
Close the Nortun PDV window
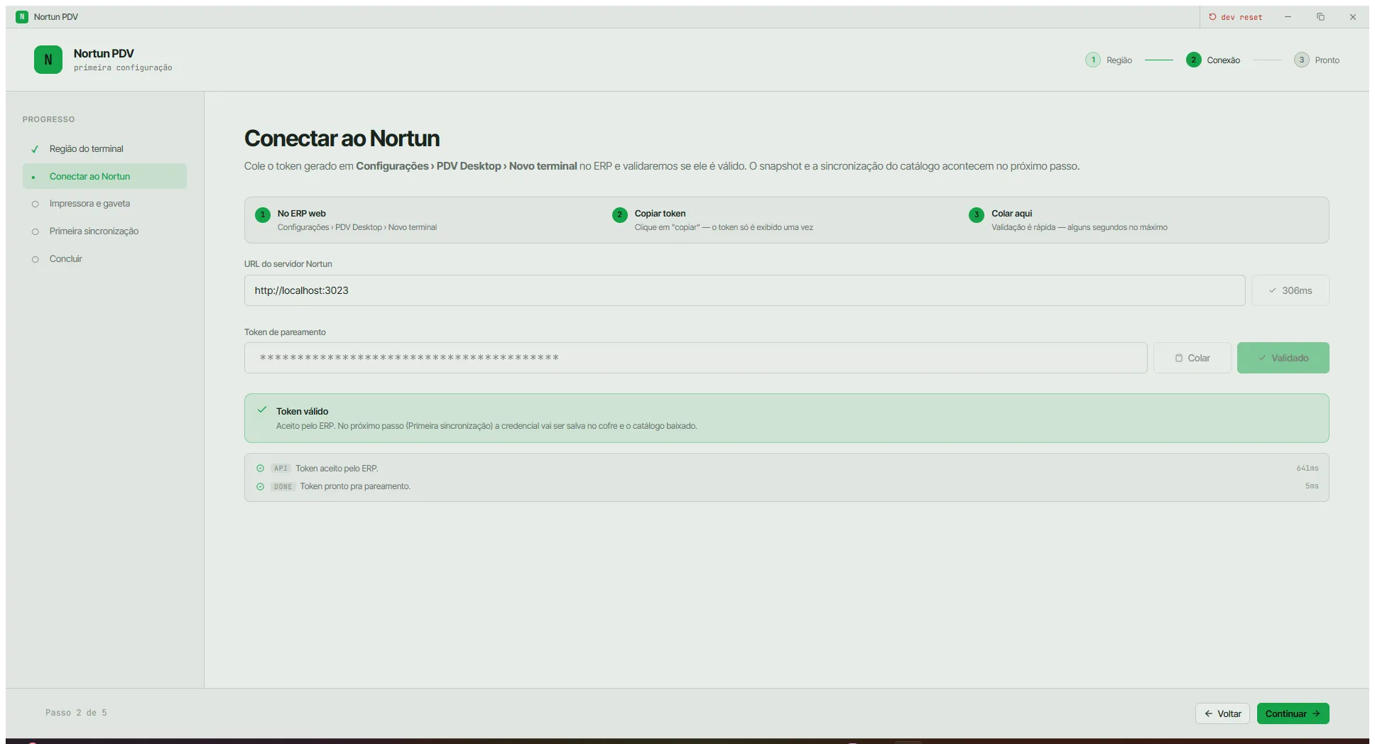coord(1352,17)
